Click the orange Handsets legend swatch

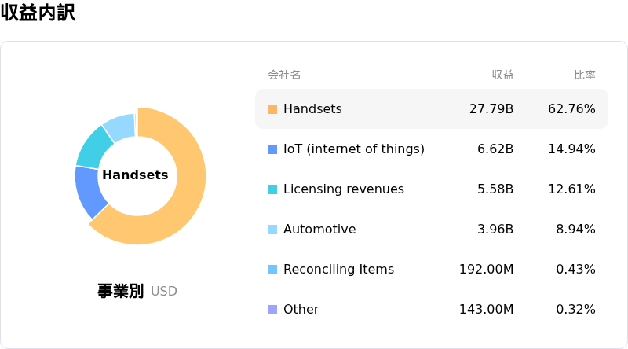pyautogui.click(x=272, y=109)
